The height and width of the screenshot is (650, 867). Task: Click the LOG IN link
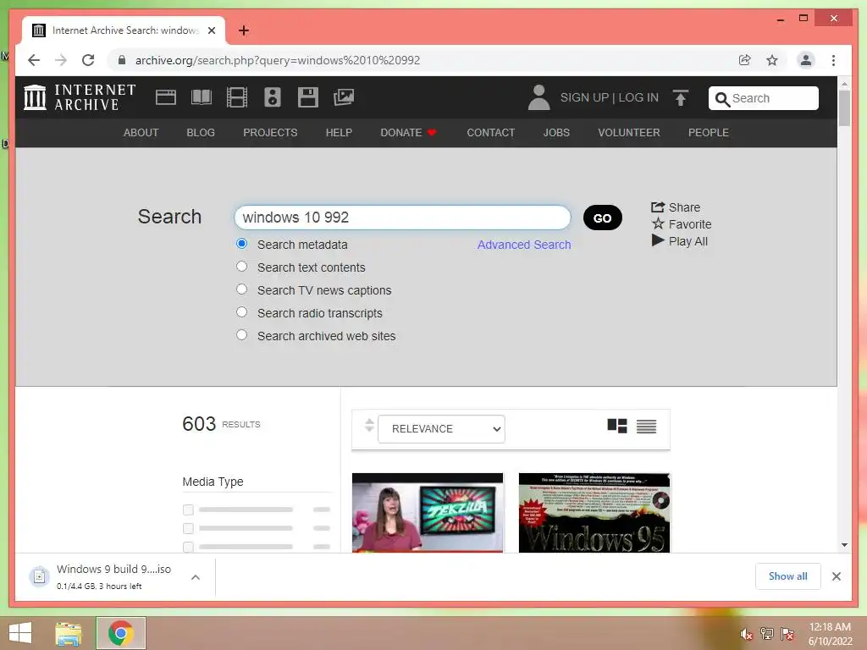tap(638, 98)
